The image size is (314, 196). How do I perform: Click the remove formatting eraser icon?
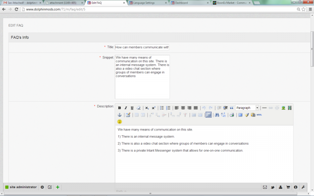pos(139,108)
